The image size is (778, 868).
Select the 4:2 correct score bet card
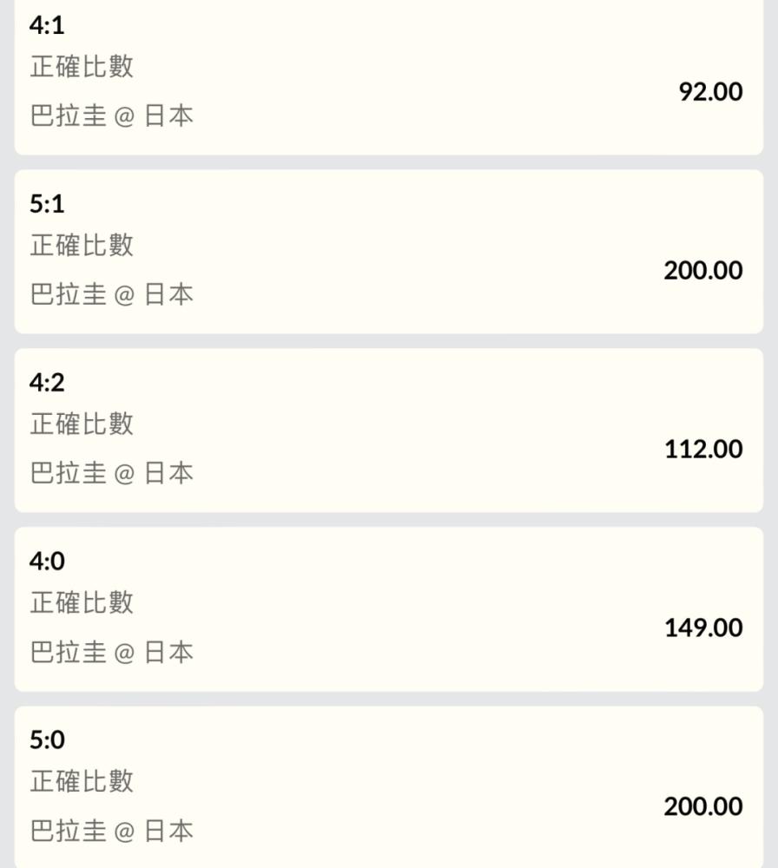[389, 431]
